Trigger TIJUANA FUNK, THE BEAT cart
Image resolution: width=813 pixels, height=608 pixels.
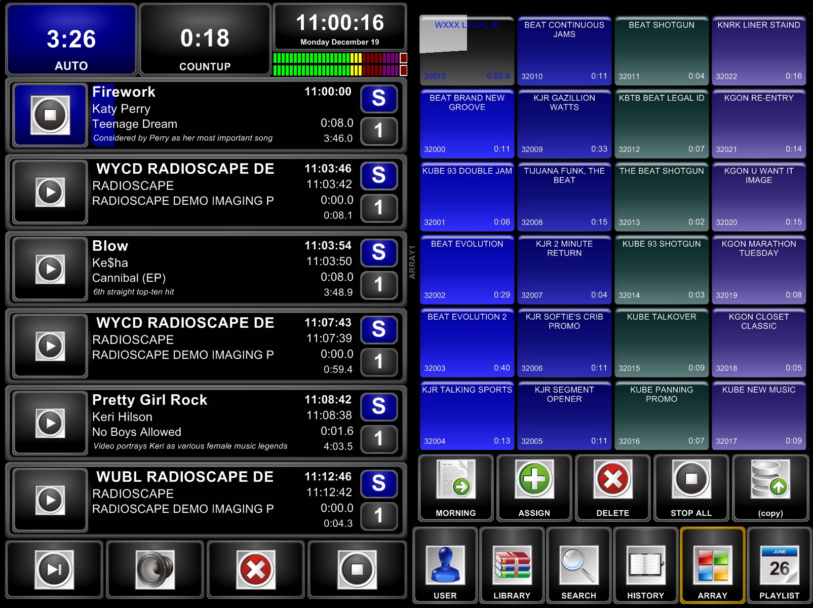click(x=564, y=197)
